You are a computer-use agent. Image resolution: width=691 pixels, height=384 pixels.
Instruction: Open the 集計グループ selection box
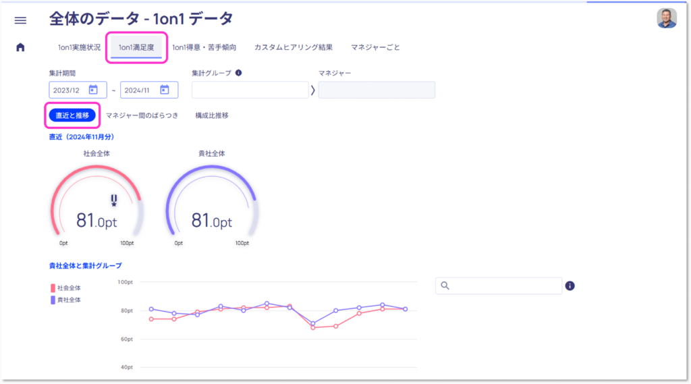[250, 90]
